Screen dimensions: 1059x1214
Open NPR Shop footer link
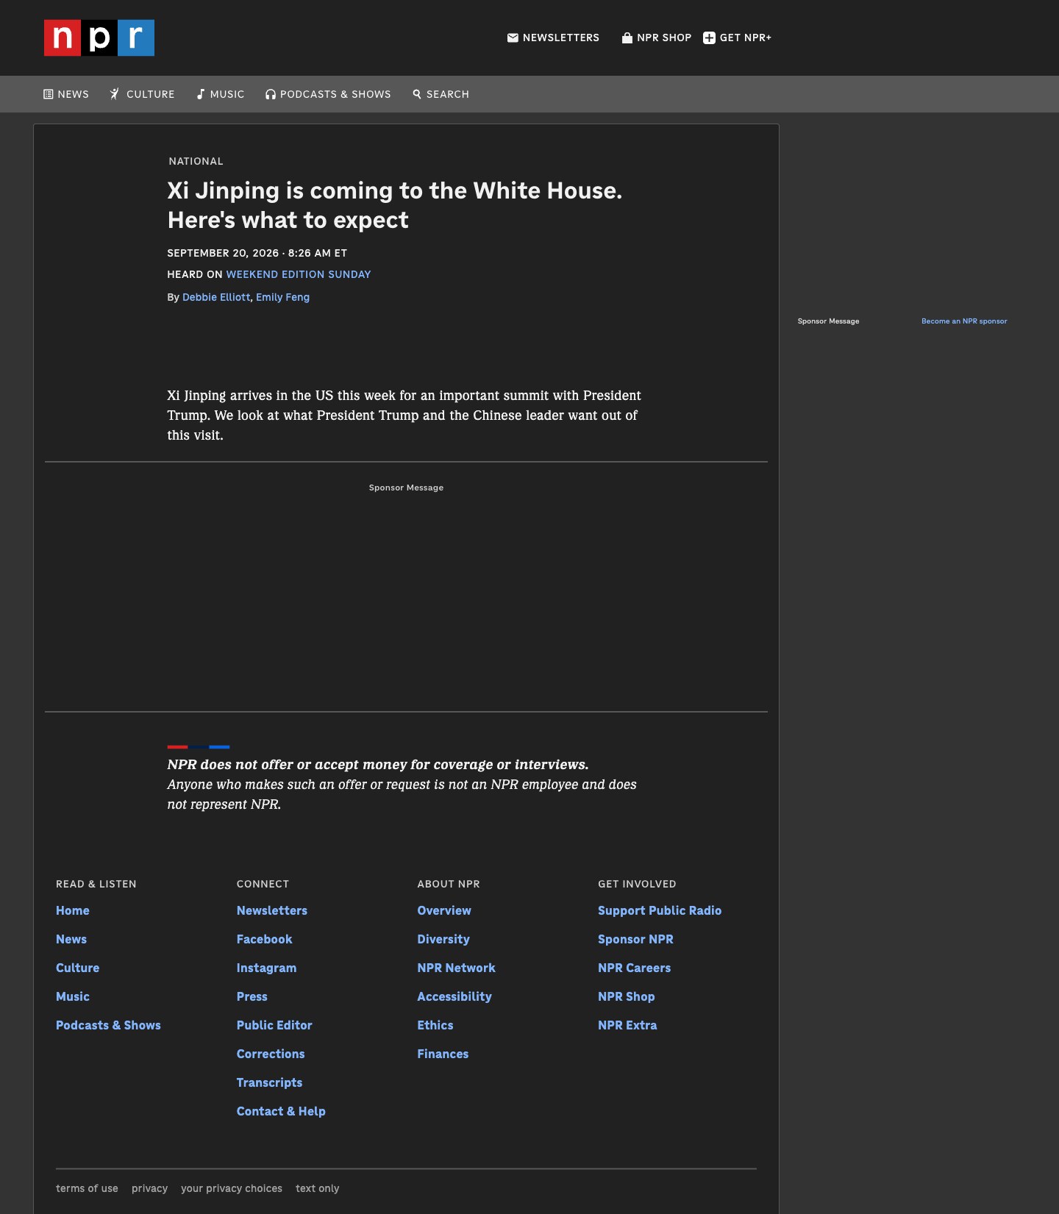click(x=626, y=996)
